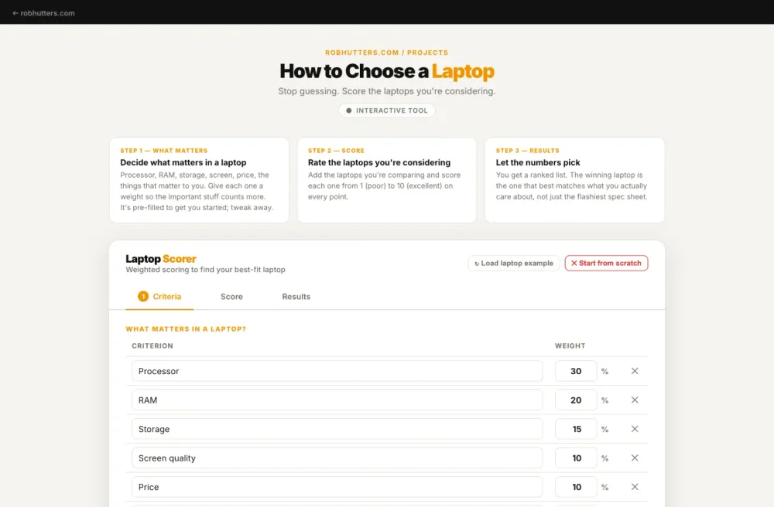Screen dimensions: 774x507
Task: Remove the RAM criterion row
Action: [x=635, y=400]
